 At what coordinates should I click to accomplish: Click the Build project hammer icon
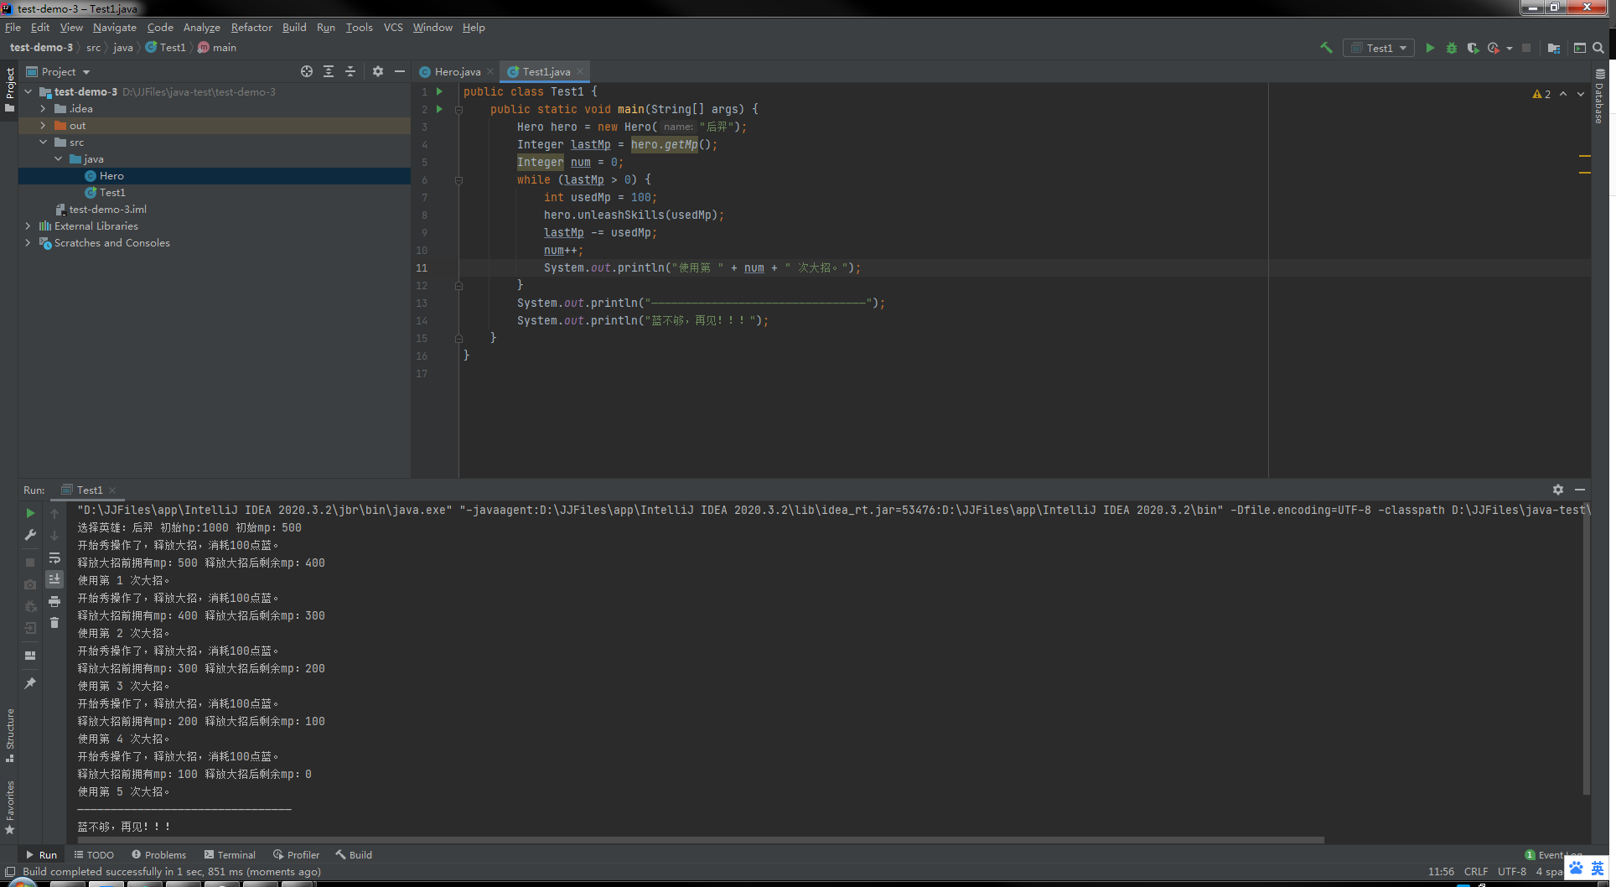tap(1326, 48)
